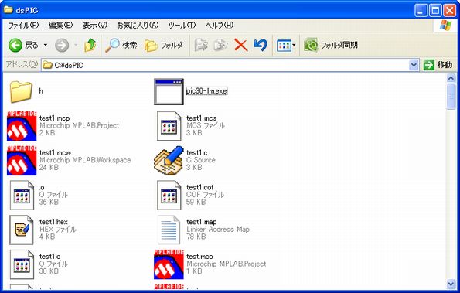Select the .o object file icon
This screenshot has width=460, height=293.
[x=22, y=196]
